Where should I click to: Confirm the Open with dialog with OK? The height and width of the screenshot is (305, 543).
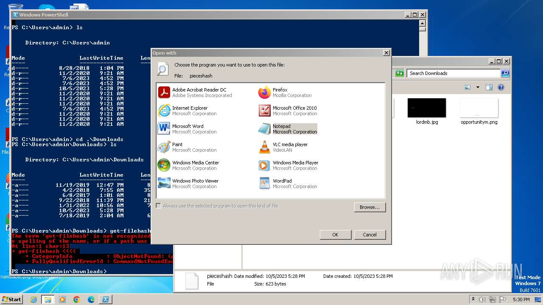click(x=335, y=235)
